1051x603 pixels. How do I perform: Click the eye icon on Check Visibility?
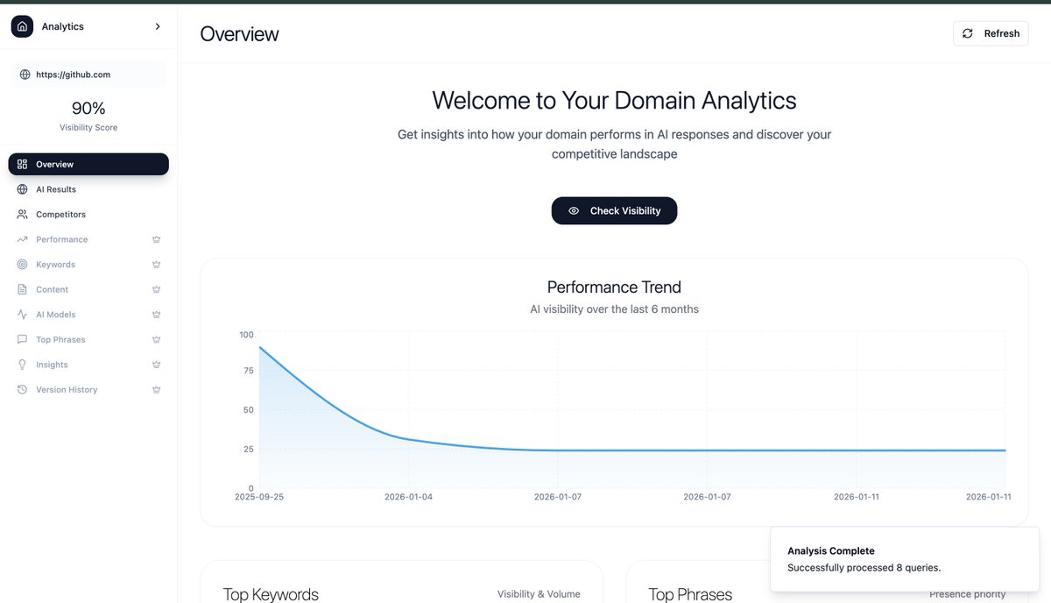point(573,210)
